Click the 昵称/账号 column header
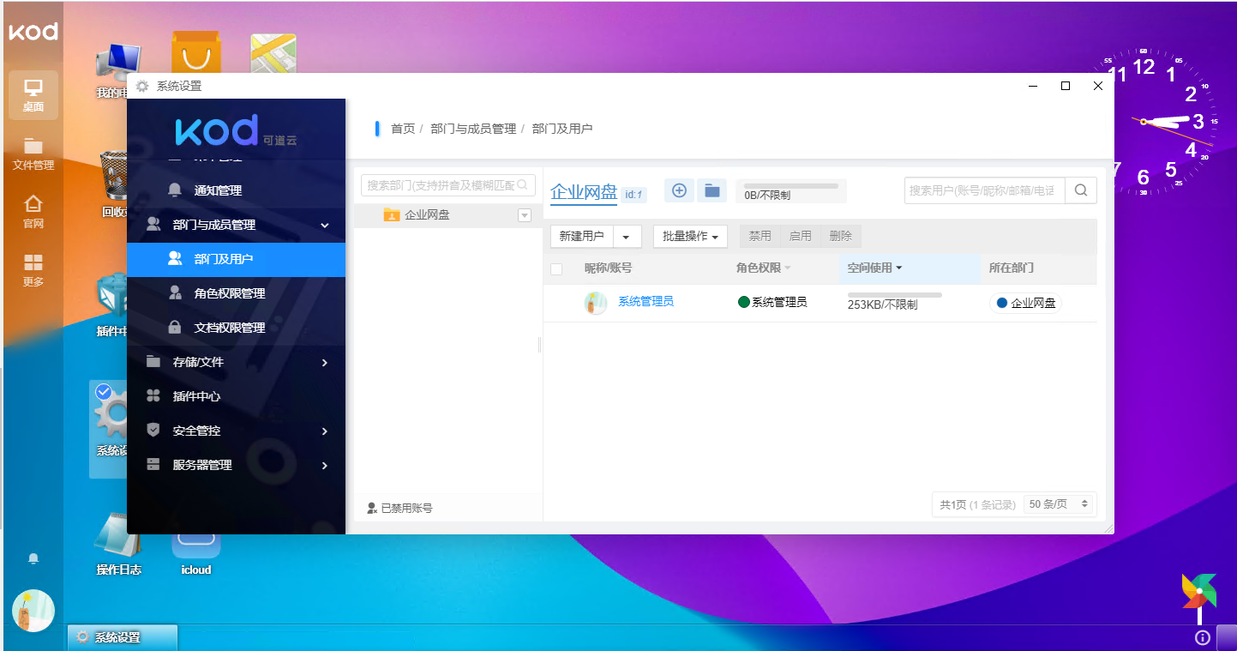Viewport: 1237px width, 651px height. 609,268
